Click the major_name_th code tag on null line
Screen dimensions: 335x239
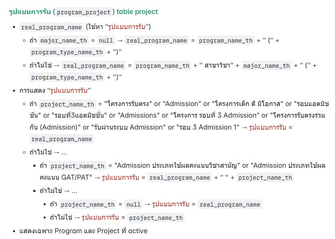64,41
